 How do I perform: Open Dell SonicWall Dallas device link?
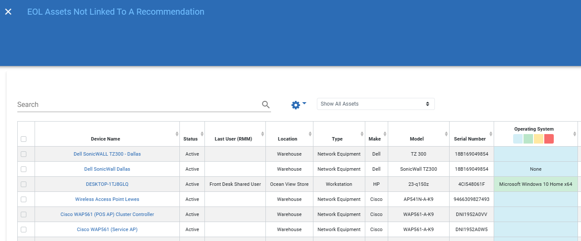click(x=107, y=169)
